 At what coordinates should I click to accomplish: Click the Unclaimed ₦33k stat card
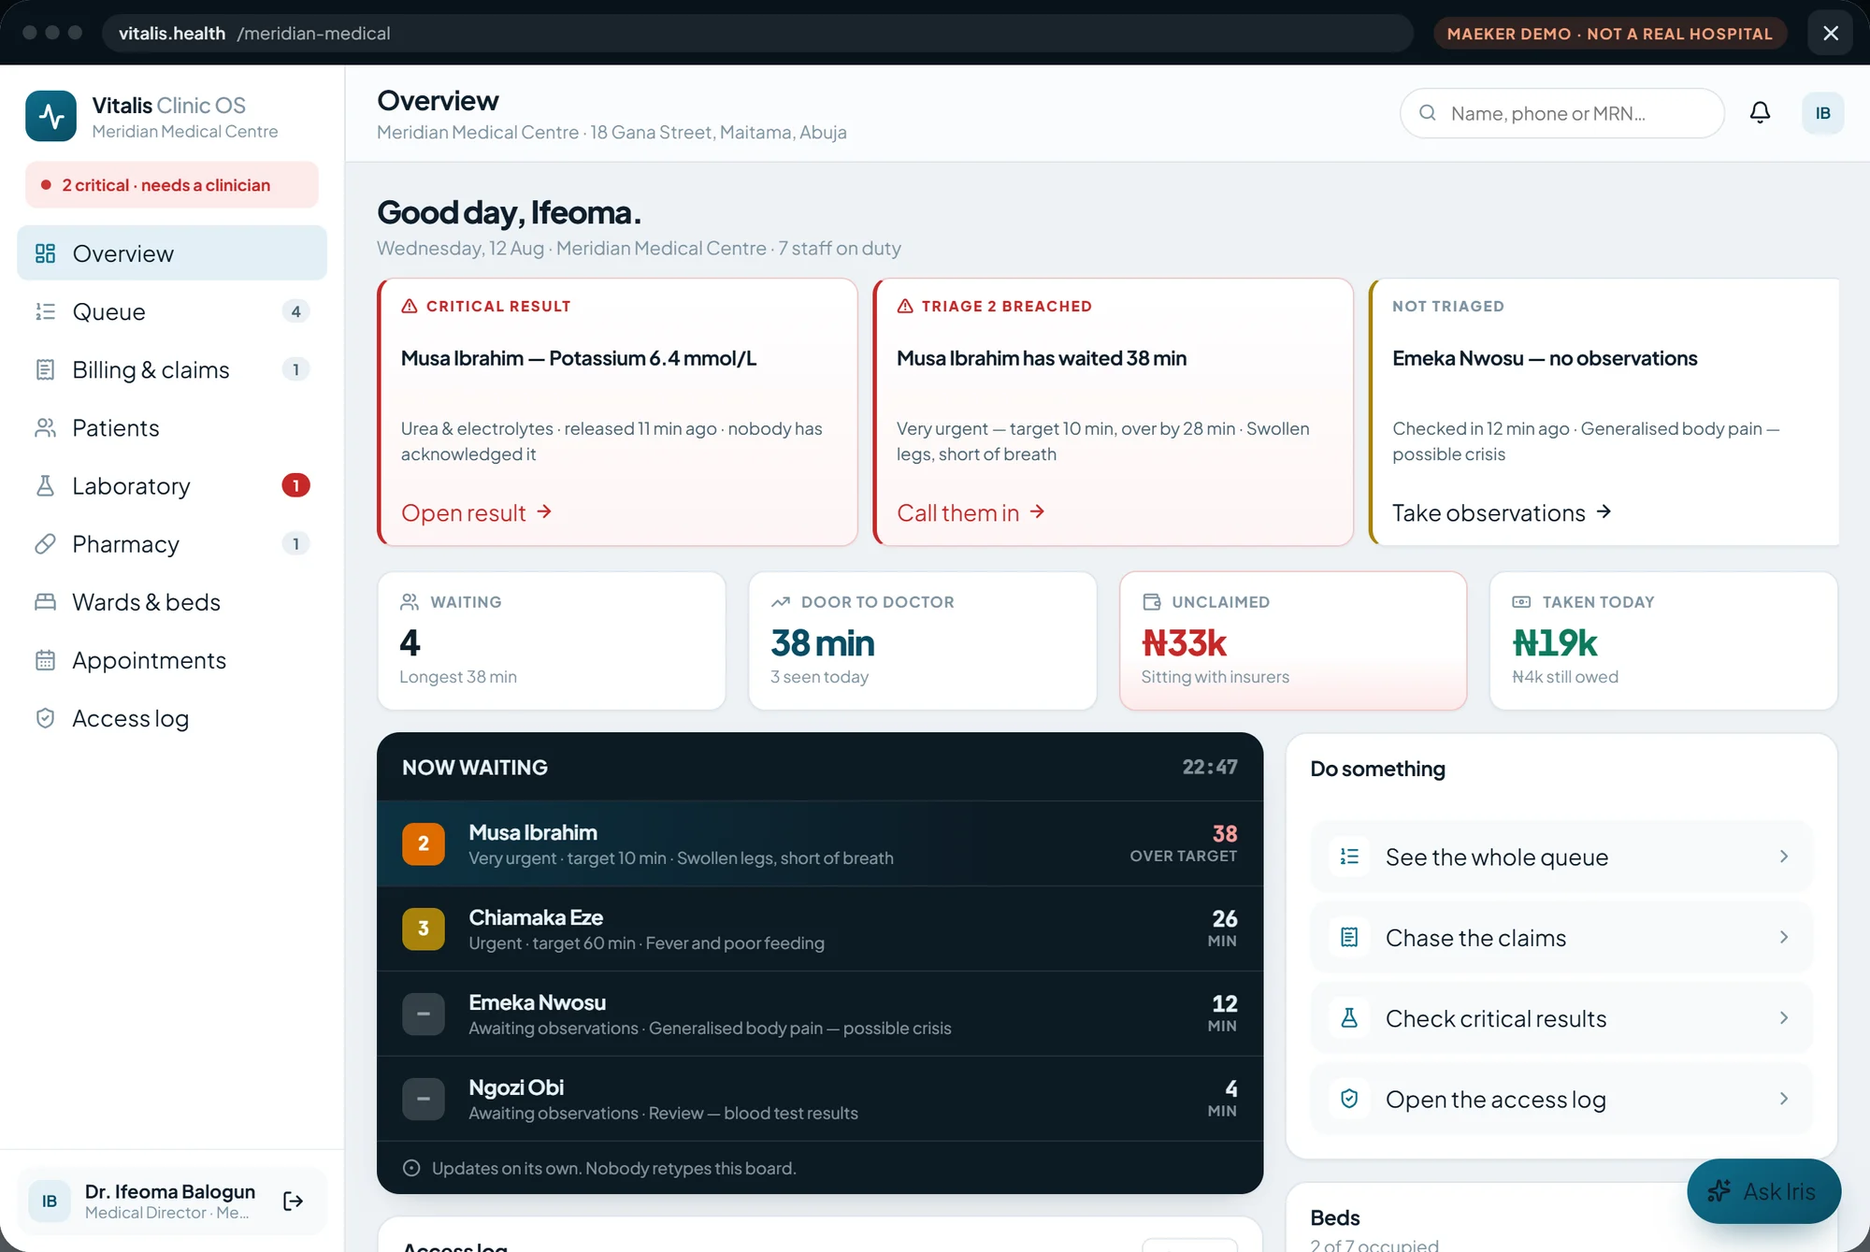[x=1293, y=640]
